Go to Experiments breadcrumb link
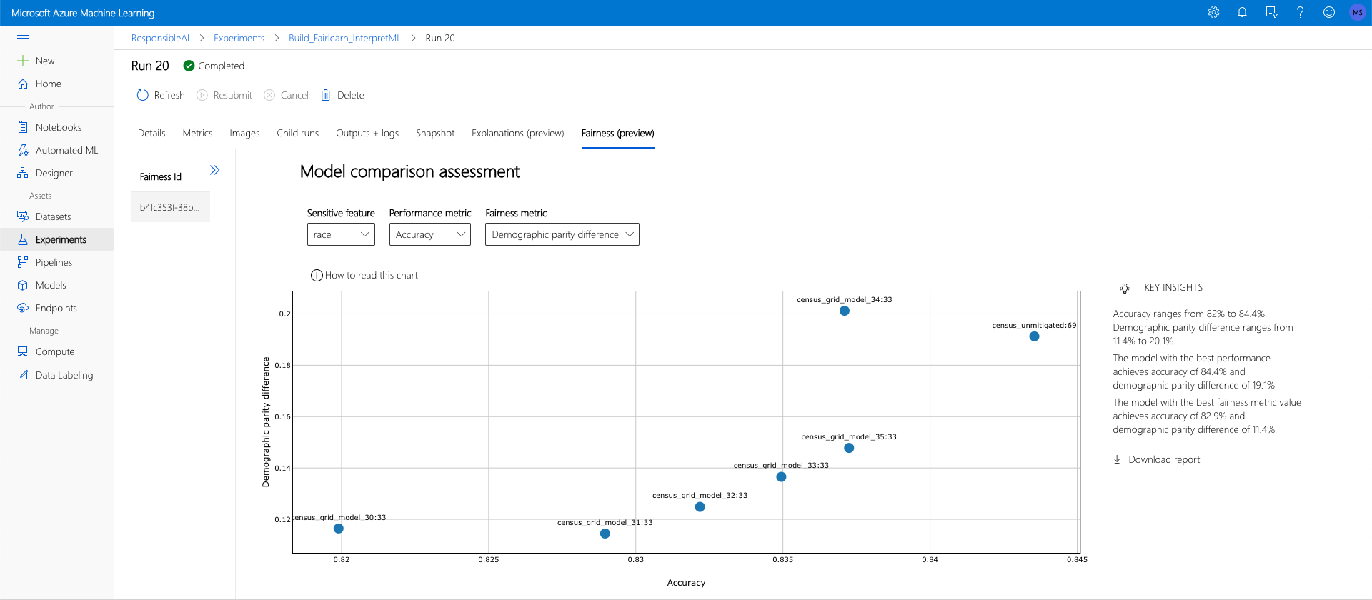 click(x=239, y=38)
